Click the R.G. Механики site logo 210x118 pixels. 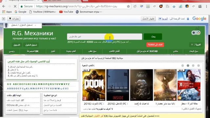32,33
